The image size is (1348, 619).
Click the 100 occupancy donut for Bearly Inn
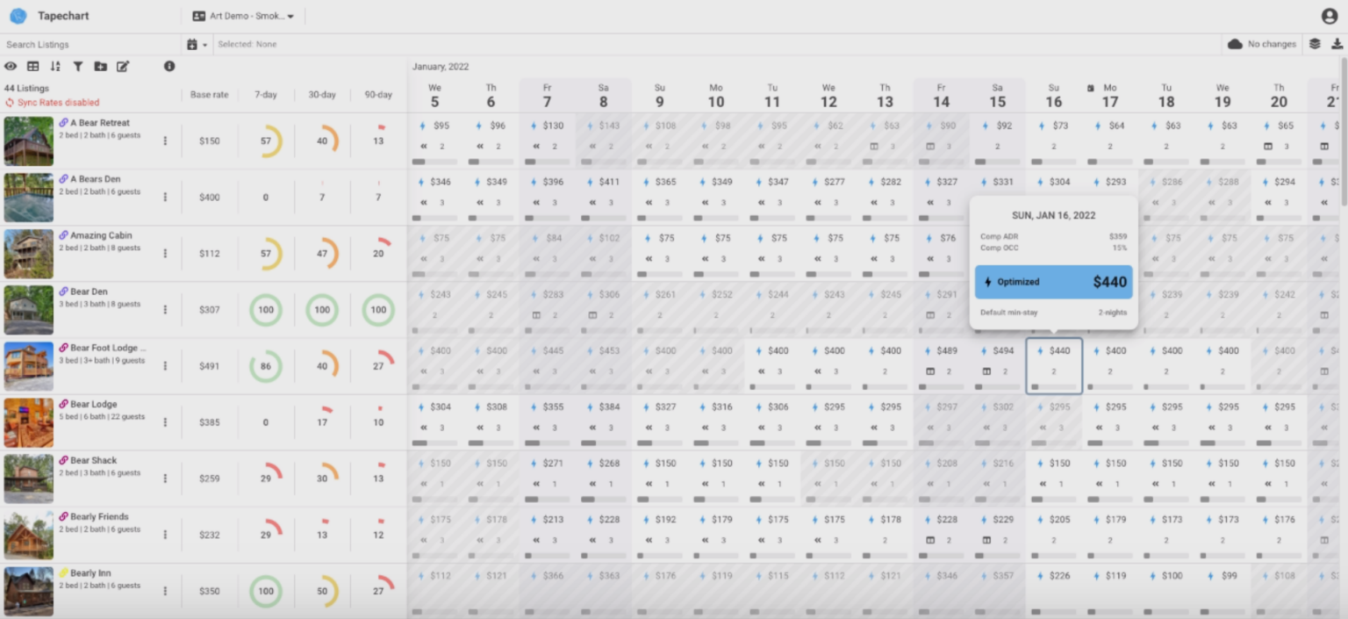tap(266, 591)
